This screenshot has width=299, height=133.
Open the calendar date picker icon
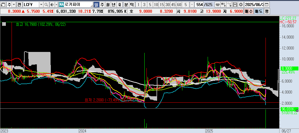[x=267, y=4]
